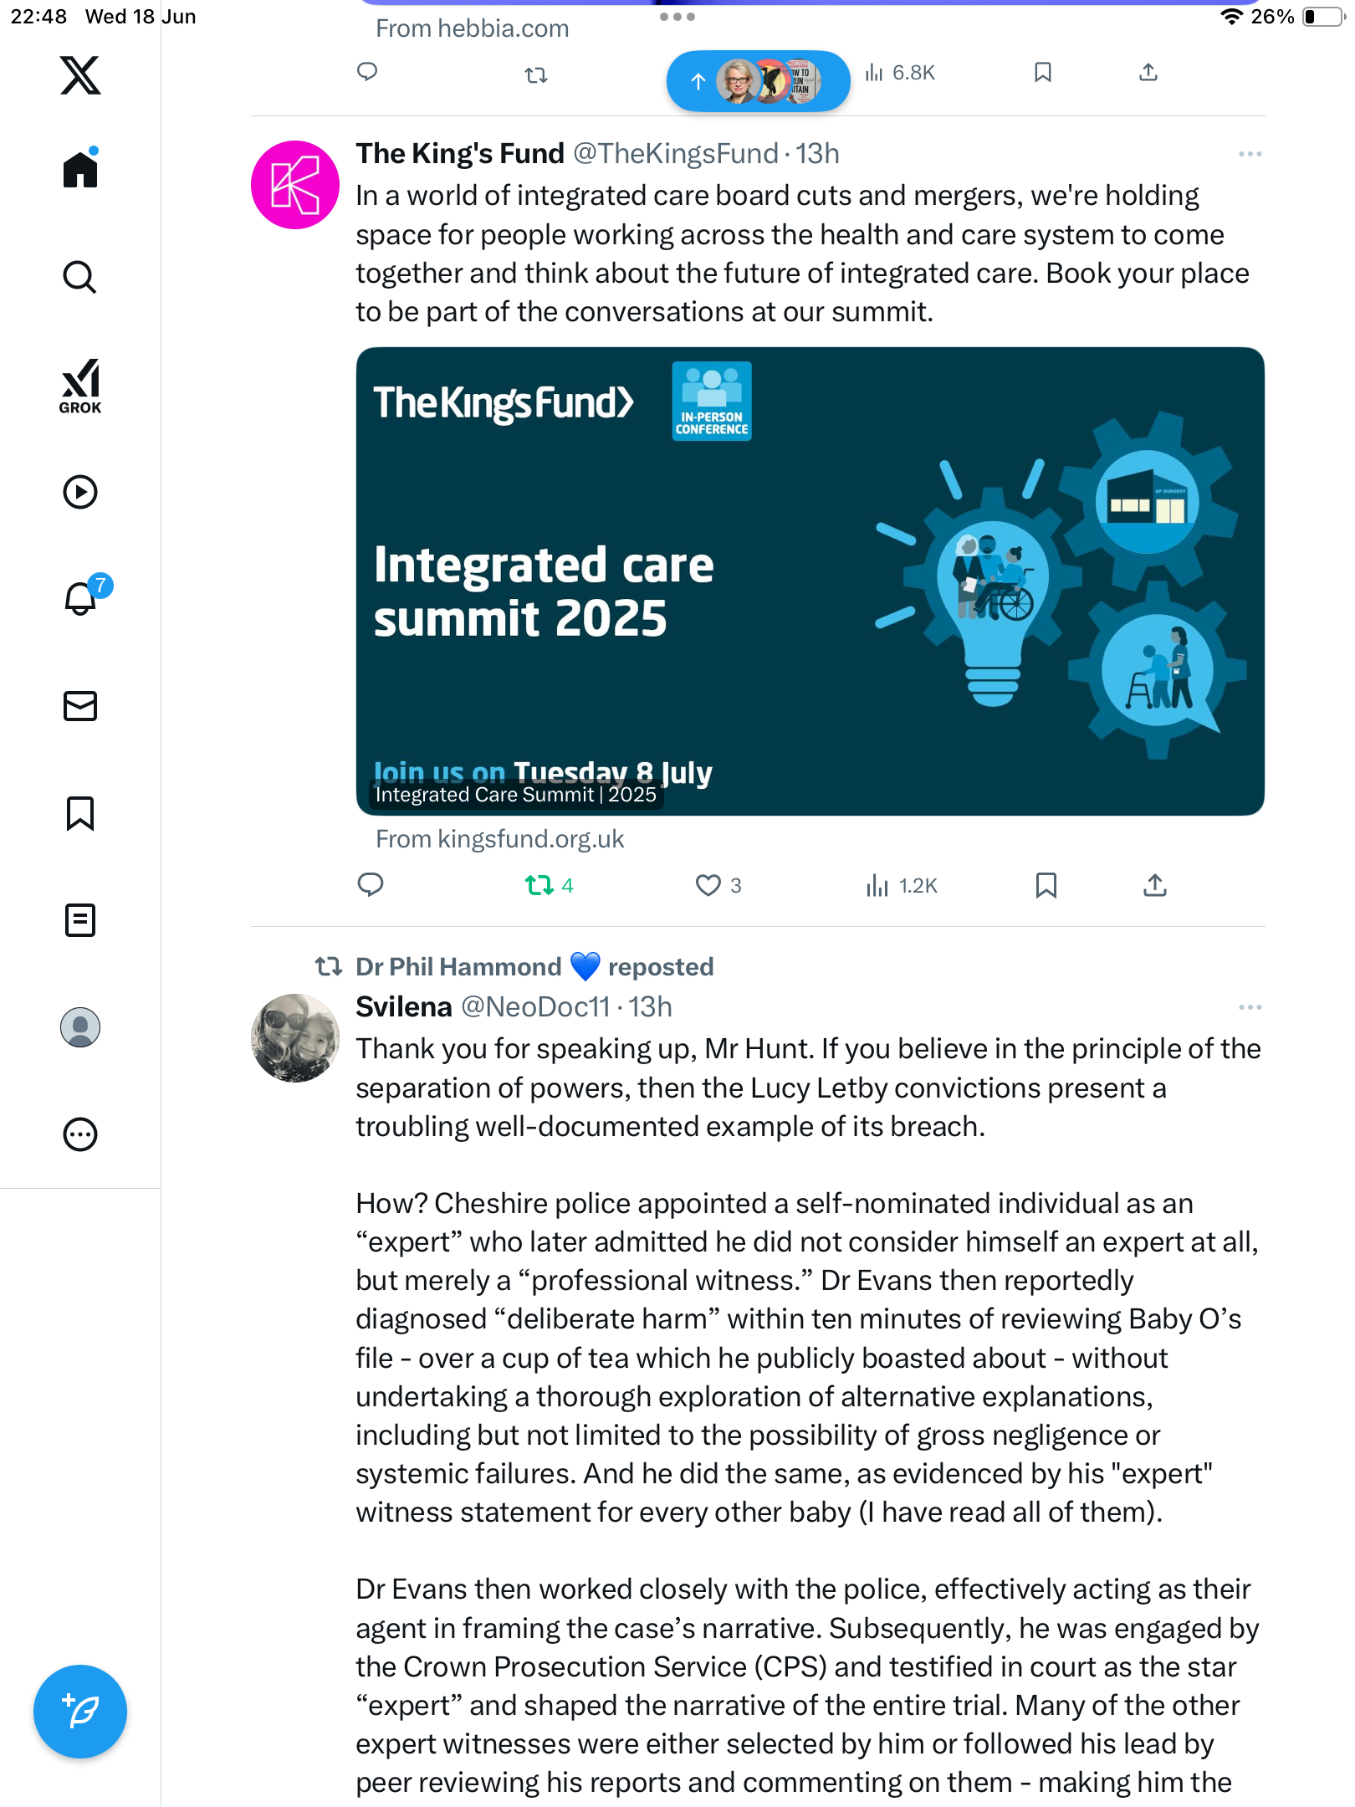The width and height of the screenshot is (1355, 1807).
Task: Open the X home logo
Action: point(80,75)
